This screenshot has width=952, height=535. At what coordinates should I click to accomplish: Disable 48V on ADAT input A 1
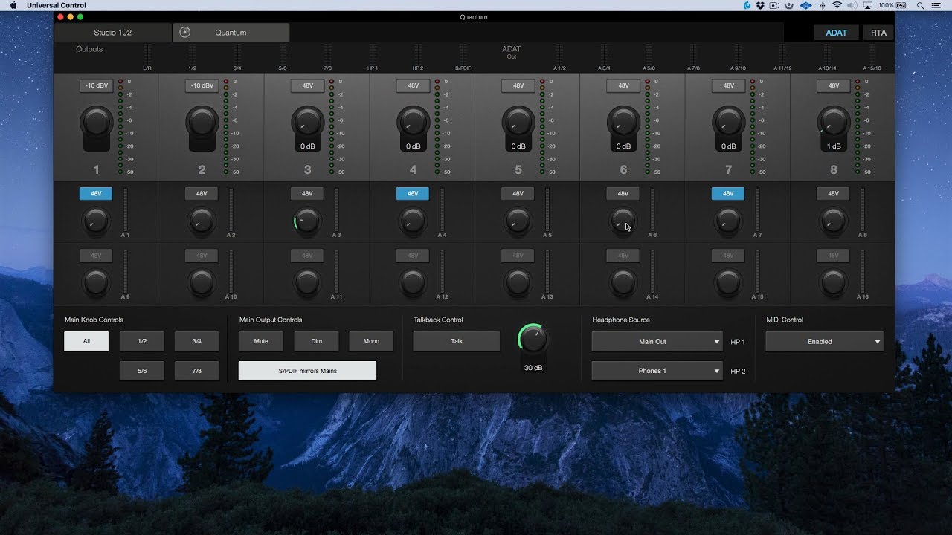click(x=96, y=193)
